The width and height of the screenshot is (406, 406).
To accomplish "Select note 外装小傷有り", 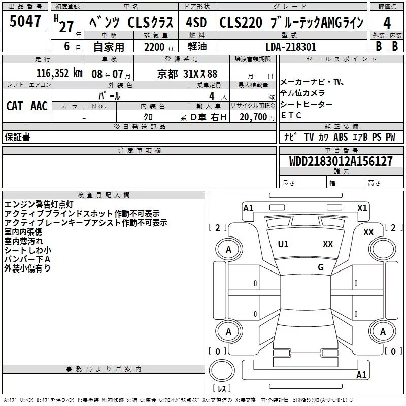I will tap(27, 268).
